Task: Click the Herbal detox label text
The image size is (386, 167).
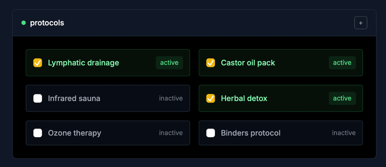Action: pyautogui.click(x=244, y=98)
